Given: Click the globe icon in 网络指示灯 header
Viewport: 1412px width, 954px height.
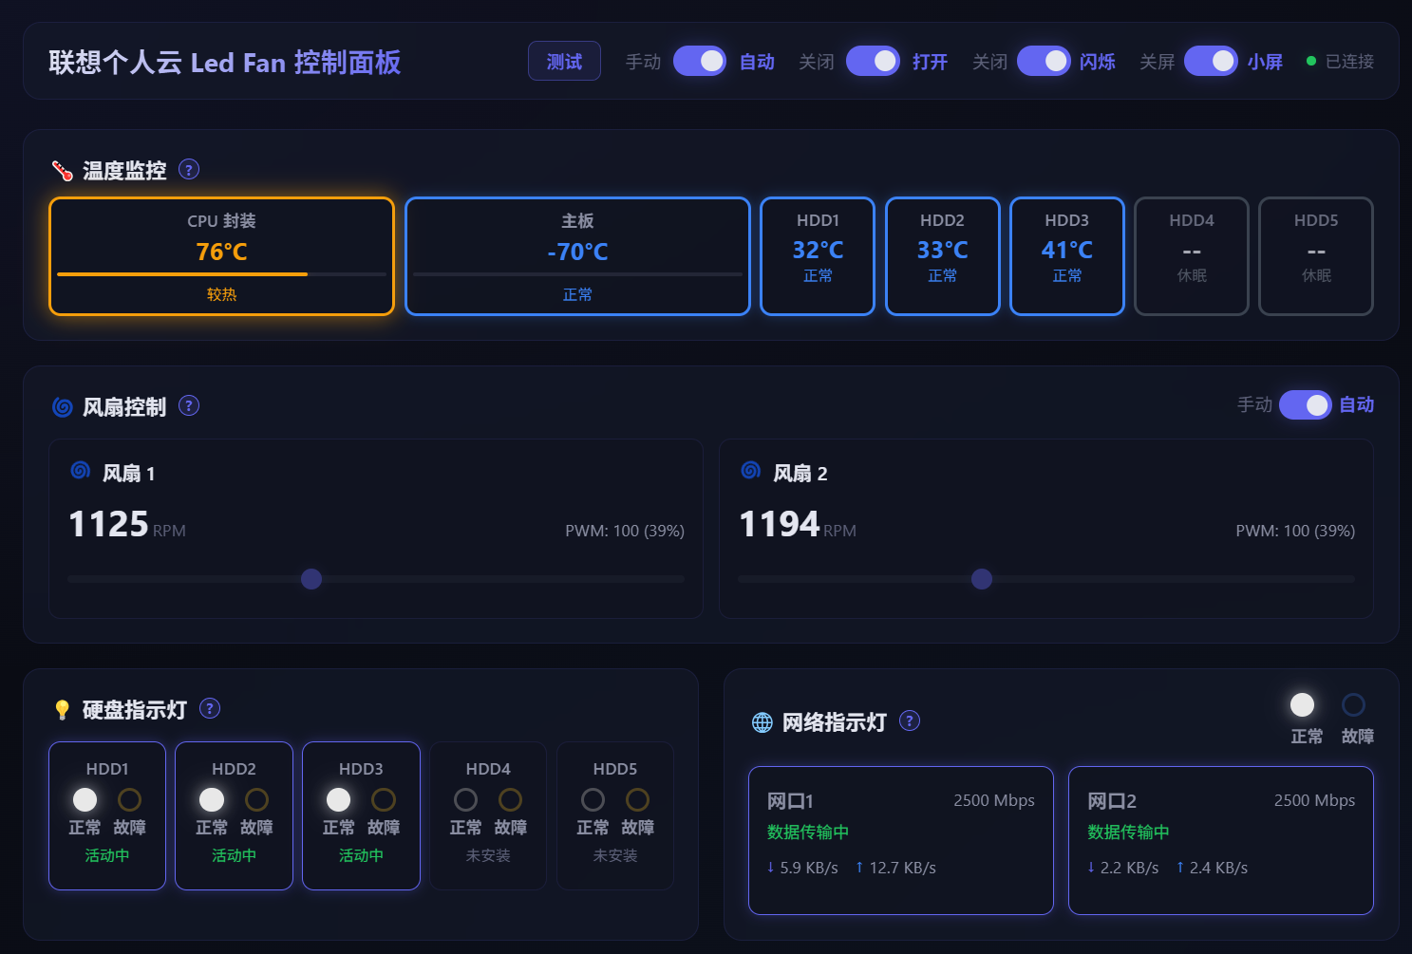Looking at the screenshot, I should 762,722.
